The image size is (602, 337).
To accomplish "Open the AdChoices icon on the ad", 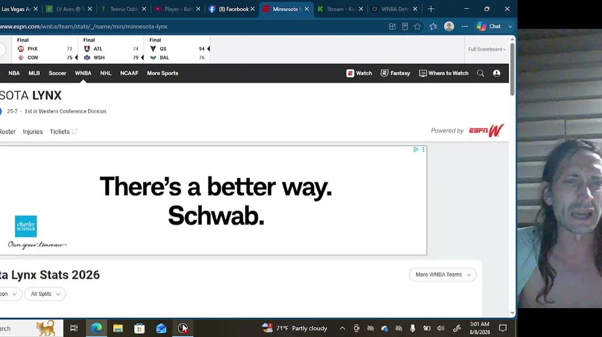I will (x=416, y=149).
